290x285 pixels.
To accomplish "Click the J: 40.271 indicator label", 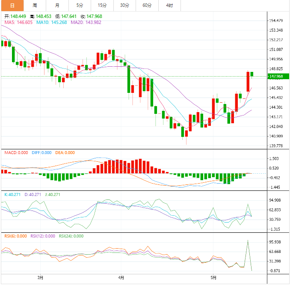I will click(x=53, y=195).
